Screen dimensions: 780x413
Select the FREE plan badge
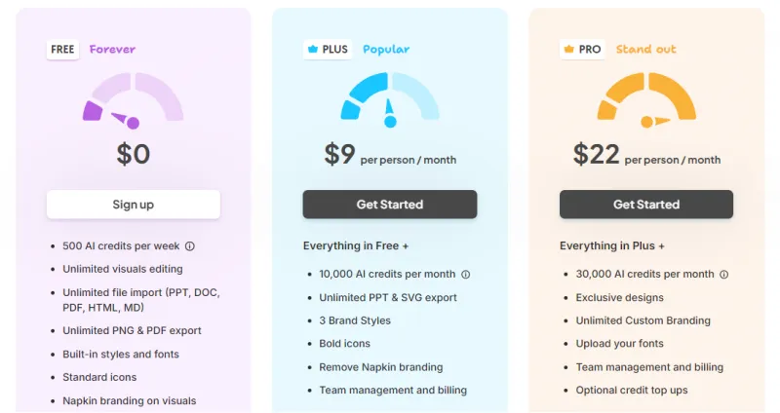click(62, 49)
